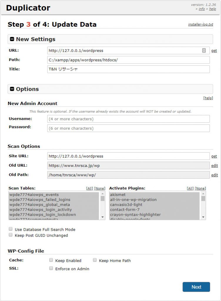
Task: Click the Old URL field
Action: tap(128, 165)
